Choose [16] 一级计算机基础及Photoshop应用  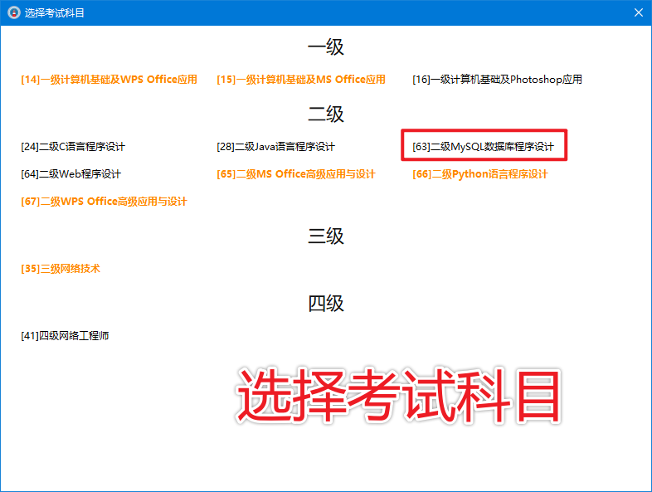coord(498,80)
